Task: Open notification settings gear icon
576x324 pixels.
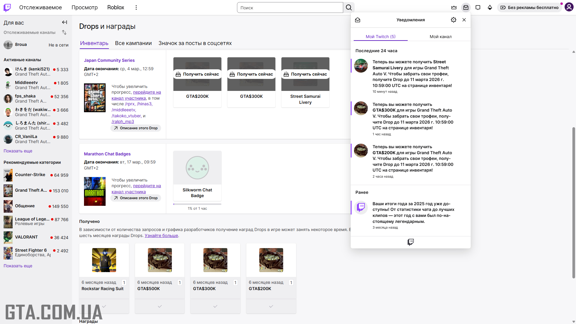Action: [453, 20]
